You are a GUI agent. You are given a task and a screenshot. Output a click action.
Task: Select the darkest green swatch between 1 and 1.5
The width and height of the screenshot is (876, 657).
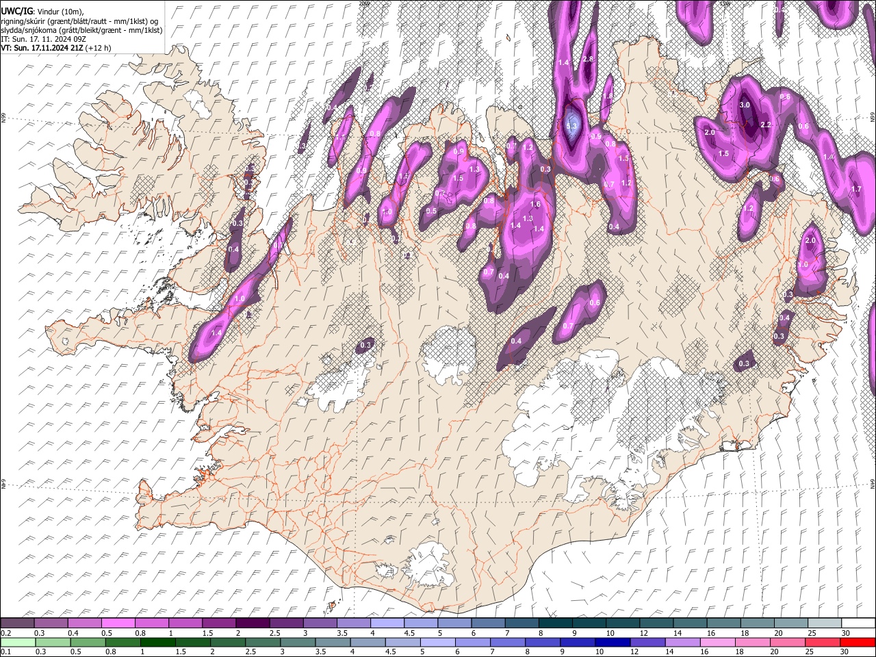[x=157, y=642]
